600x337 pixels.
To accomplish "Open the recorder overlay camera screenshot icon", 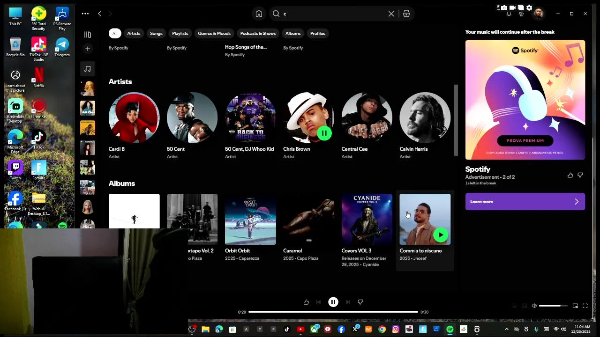I will (504, 7).
